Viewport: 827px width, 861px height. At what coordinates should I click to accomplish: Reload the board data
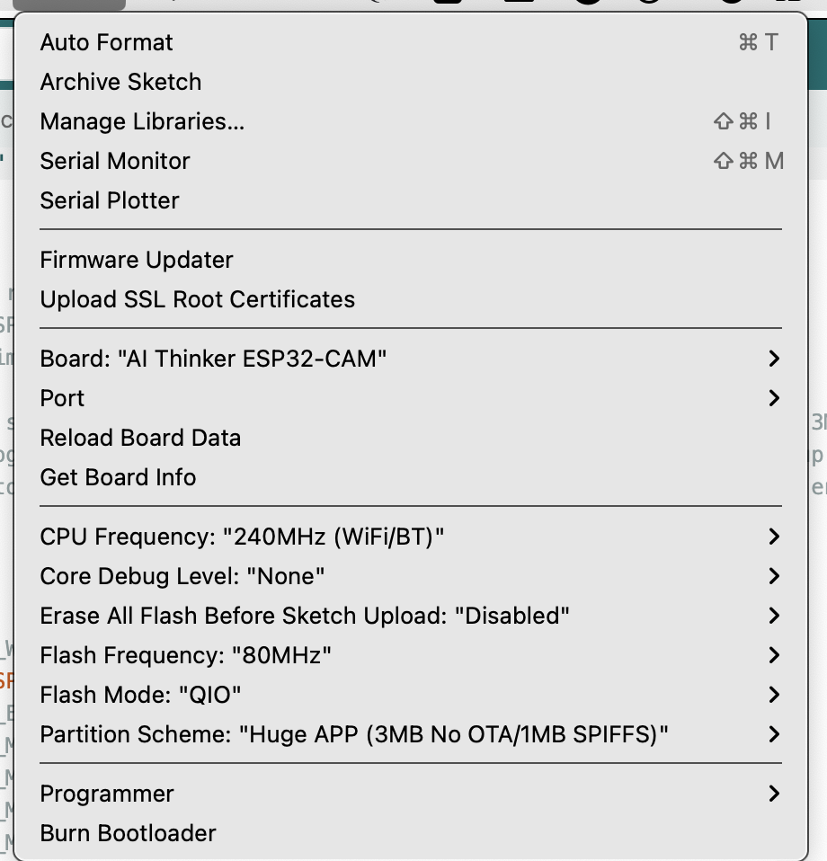[x=139, y=438]
